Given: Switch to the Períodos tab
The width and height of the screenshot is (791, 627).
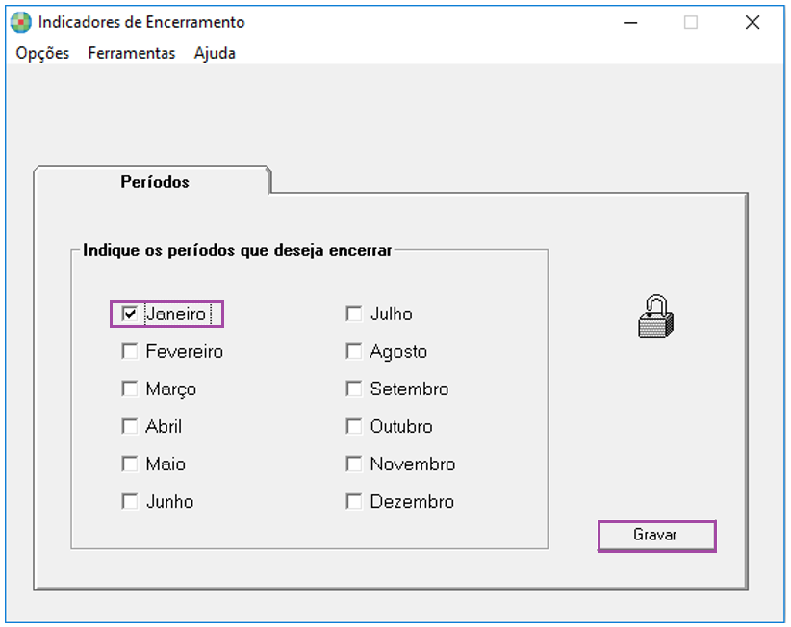Looking at the screenshot, I should [154, 182].
